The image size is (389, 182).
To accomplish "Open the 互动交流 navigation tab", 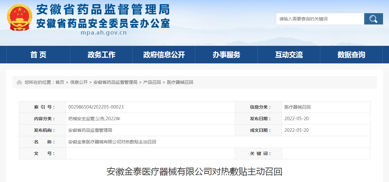I will pos(289,55).
